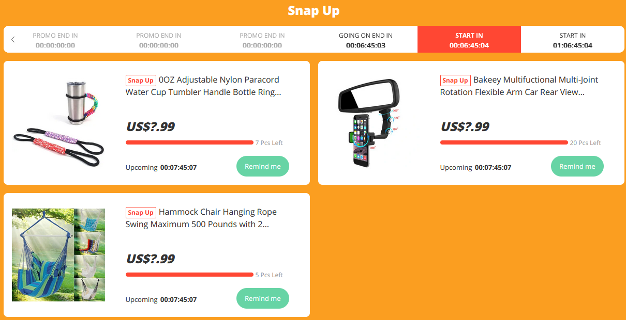Click the left chevron arrow in time bar

(13, 40)
